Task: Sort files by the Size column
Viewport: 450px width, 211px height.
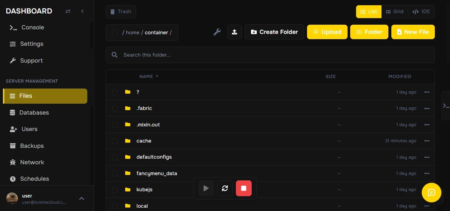Action: (x=331, y=76)
